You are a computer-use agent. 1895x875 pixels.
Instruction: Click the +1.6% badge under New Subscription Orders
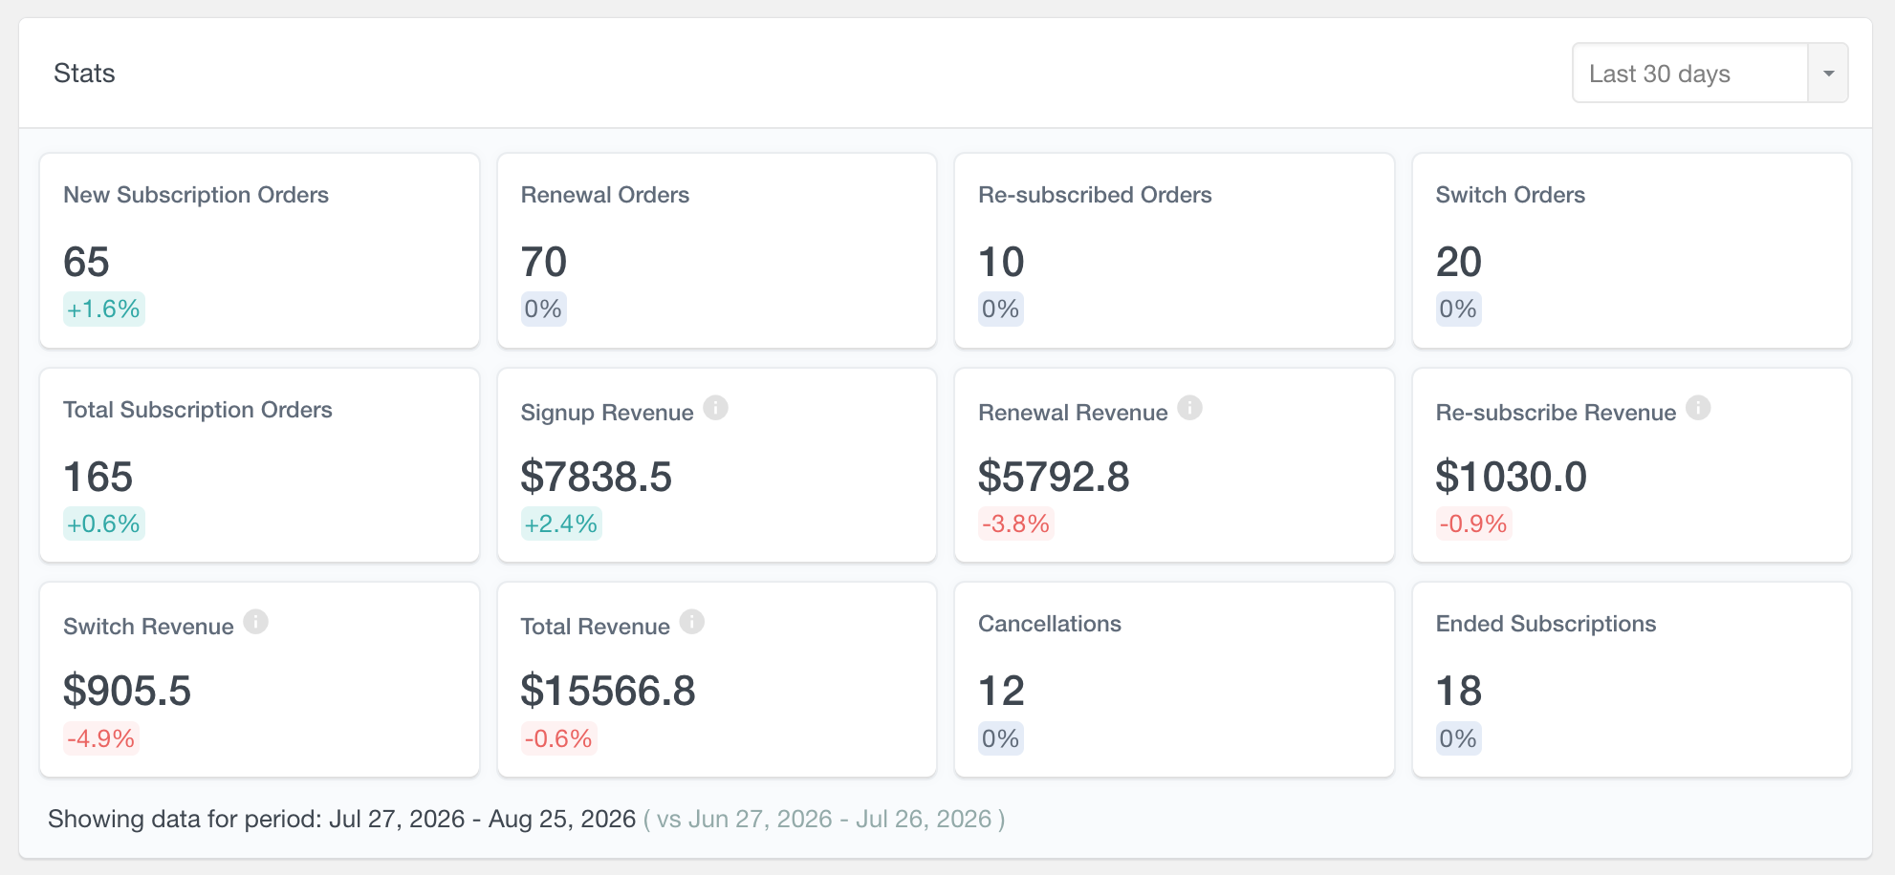pos(103,309)
